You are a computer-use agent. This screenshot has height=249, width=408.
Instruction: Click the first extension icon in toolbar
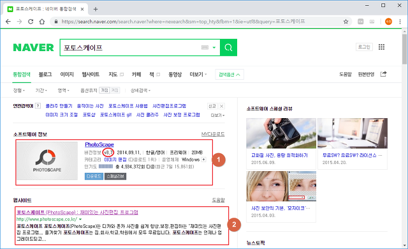coord(360,22)
